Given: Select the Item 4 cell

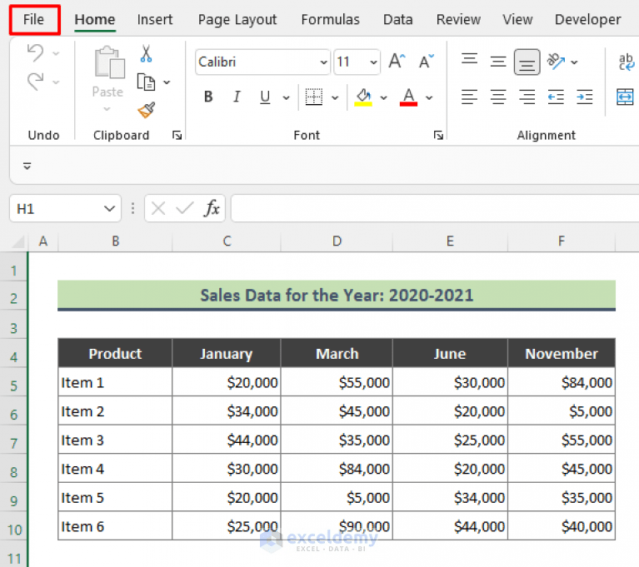Looking at the screenshot, I should tap(115, 469).
